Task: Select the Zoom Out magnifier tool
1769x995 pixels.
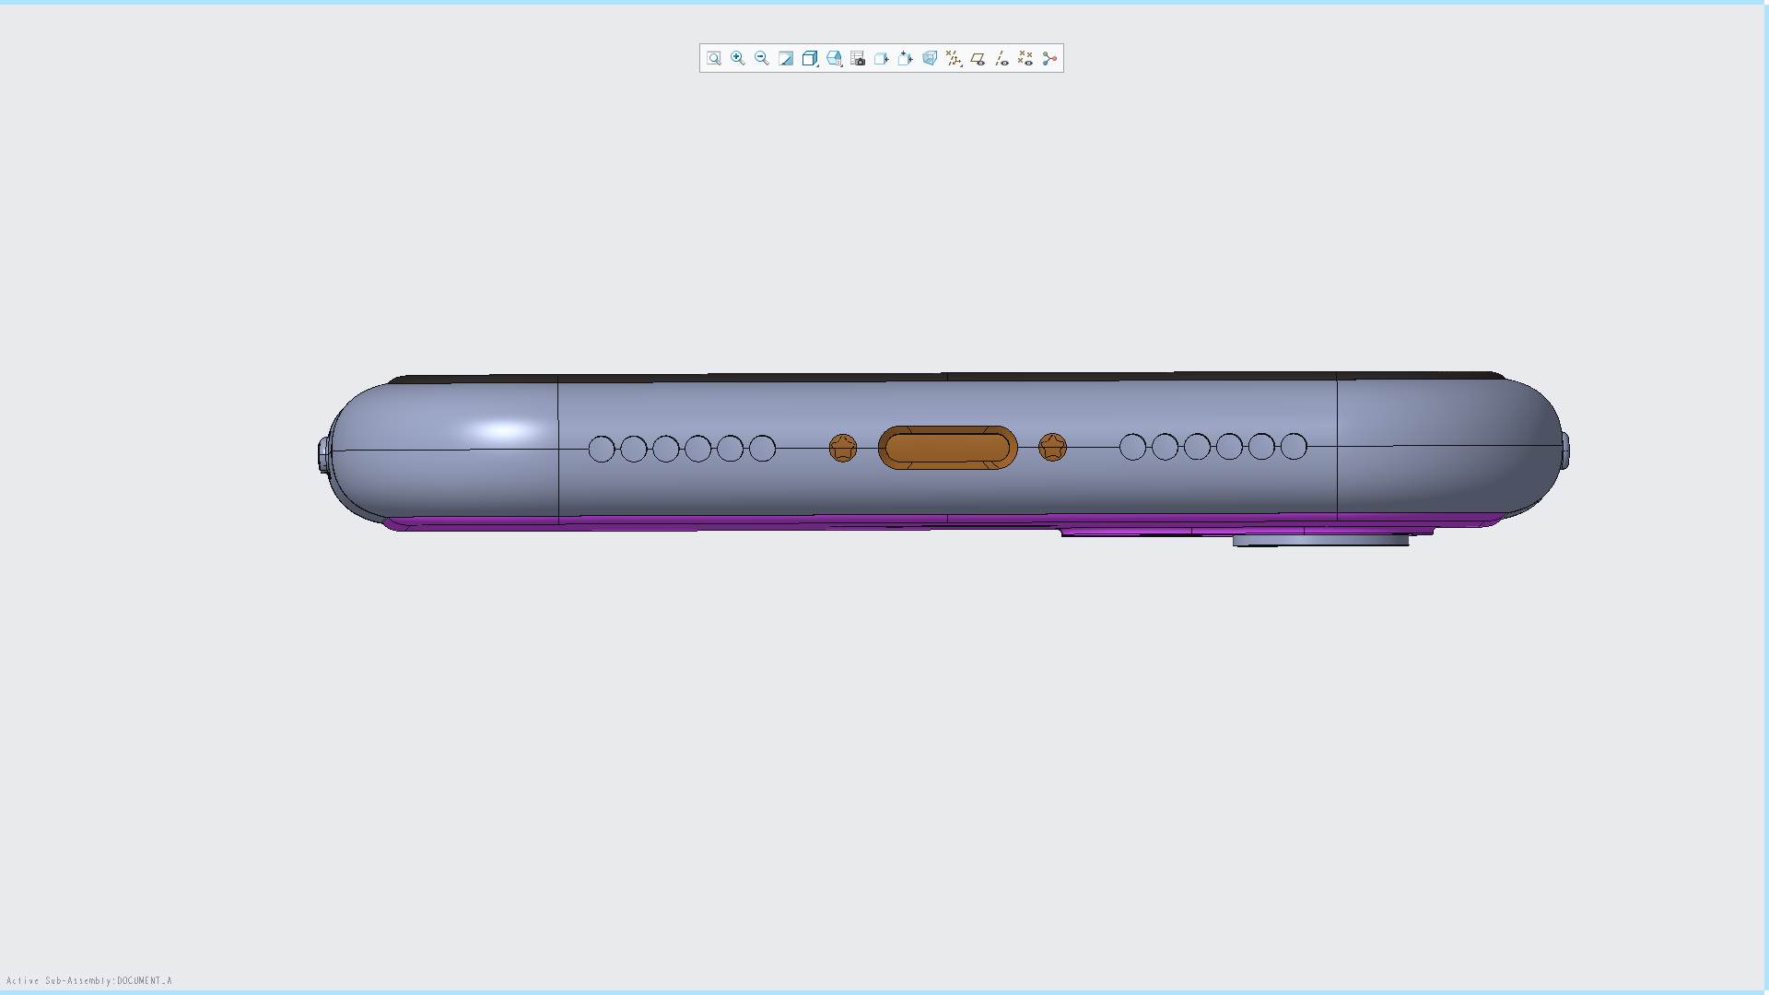Action: click(761, 58)
